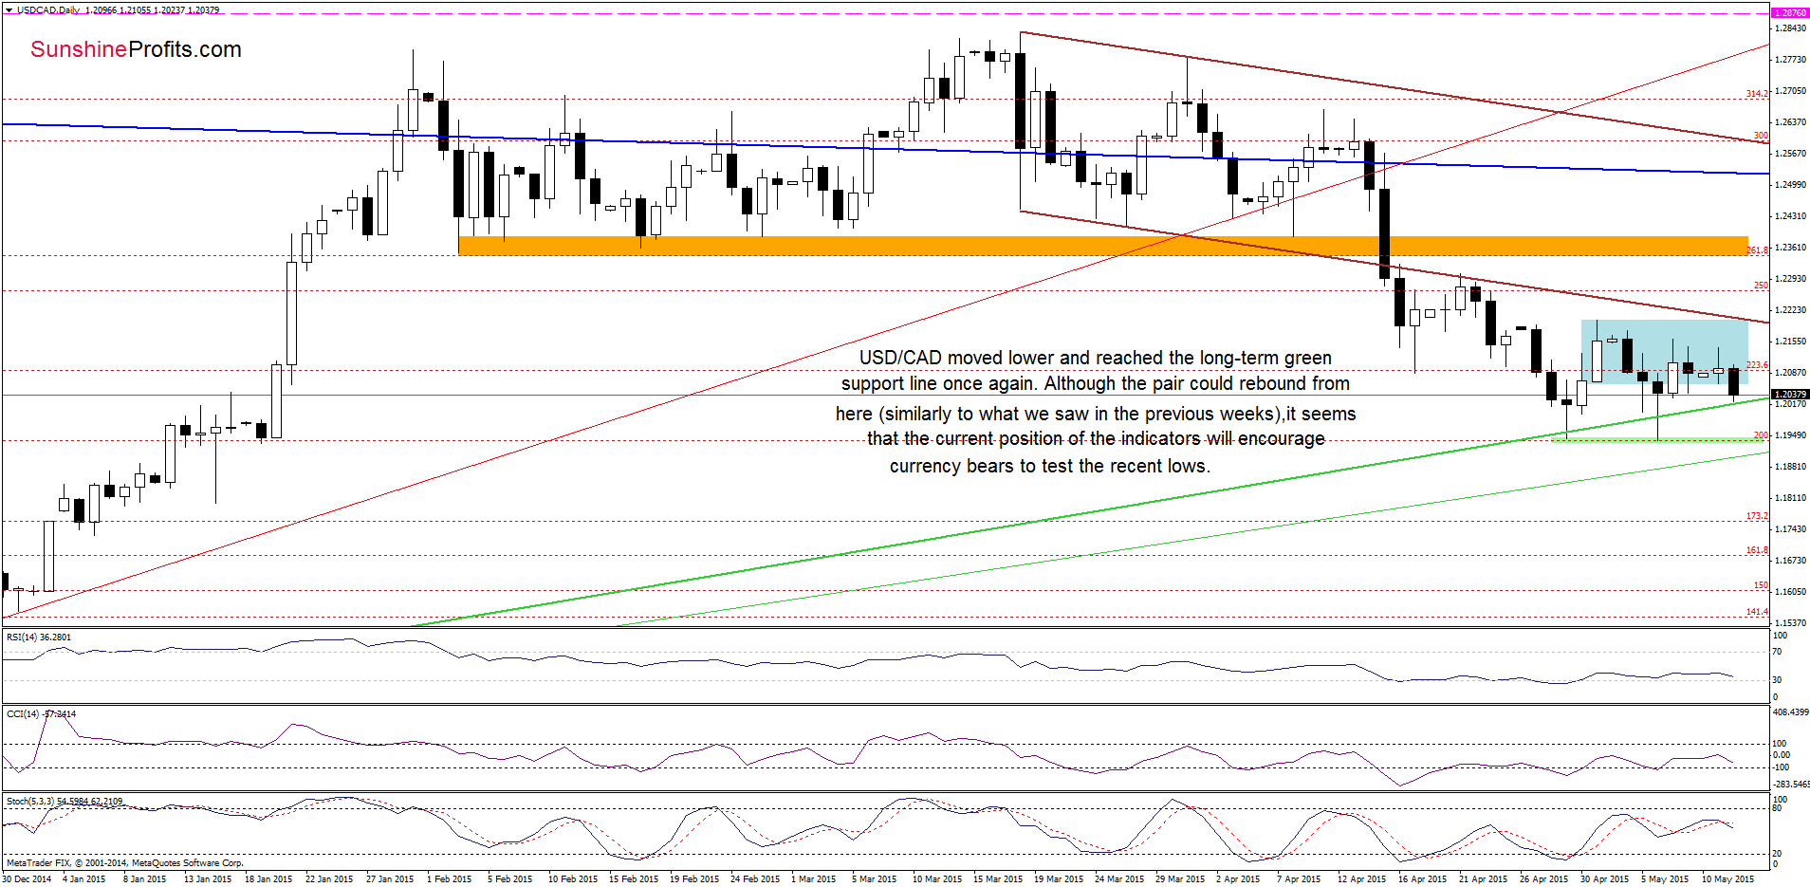
Task: Click the CCI(14) indicator label
Action: (x=41, y=713)
